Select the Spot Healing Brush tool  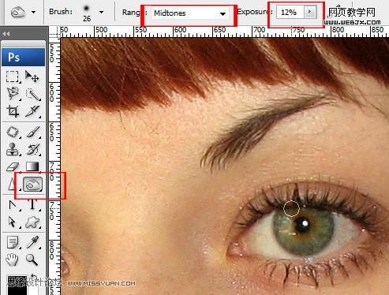[x=13, y=133]
